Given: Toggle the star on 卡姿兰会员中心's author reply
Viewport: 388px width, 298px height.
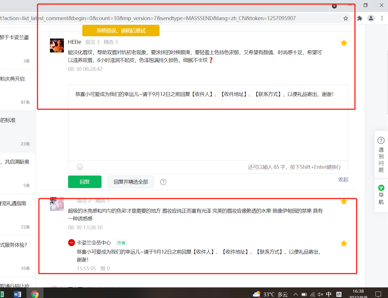Looking at the screenshot, I should click(344, 244).
